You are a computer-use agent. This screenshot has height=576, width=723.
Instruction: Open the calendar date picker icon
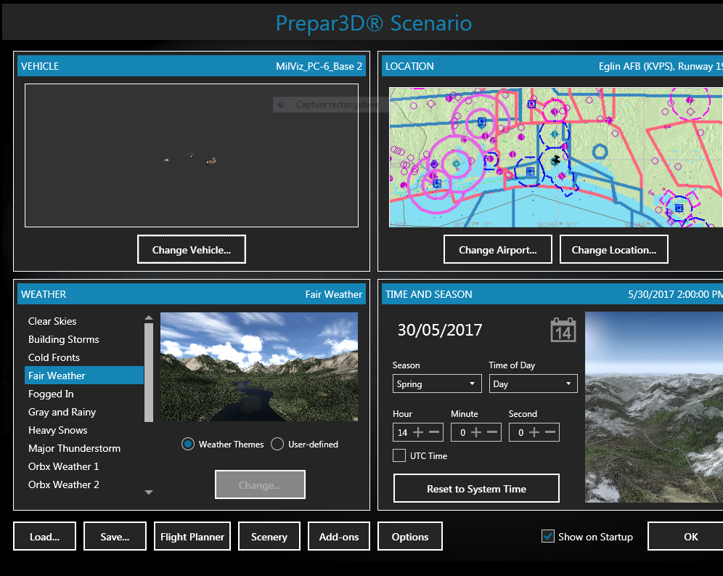pyautogui.click(x=563, y=330)
